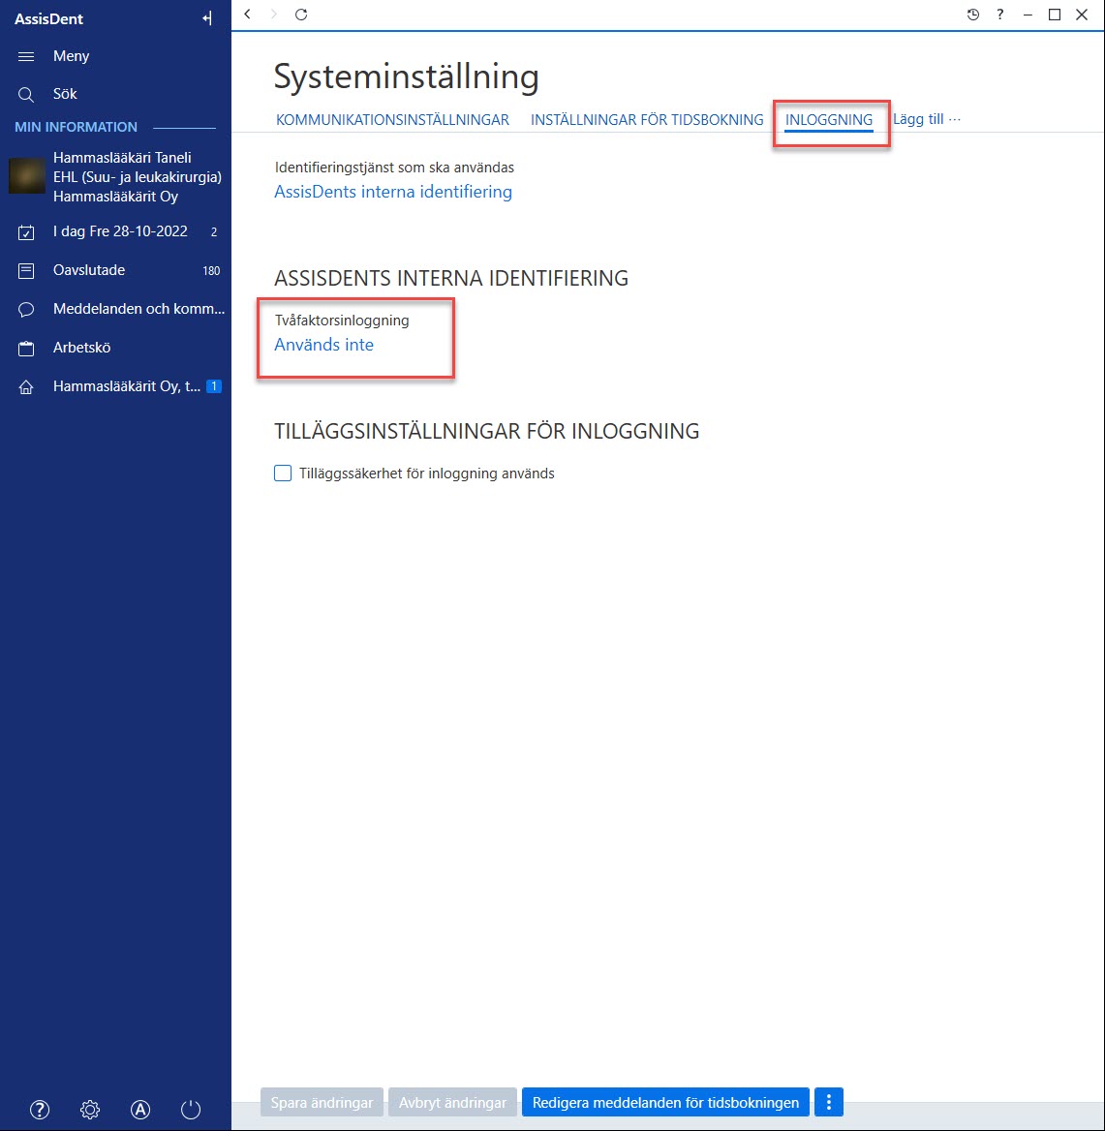Click the power logout icon
The width and height of the screenshot is (1105, 1131).
tap(191, 1110)
